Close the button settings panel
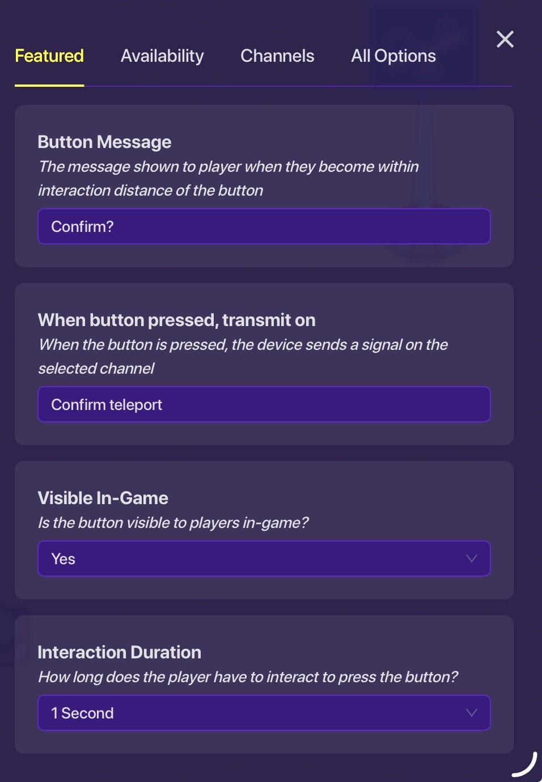 pos(505,39)
